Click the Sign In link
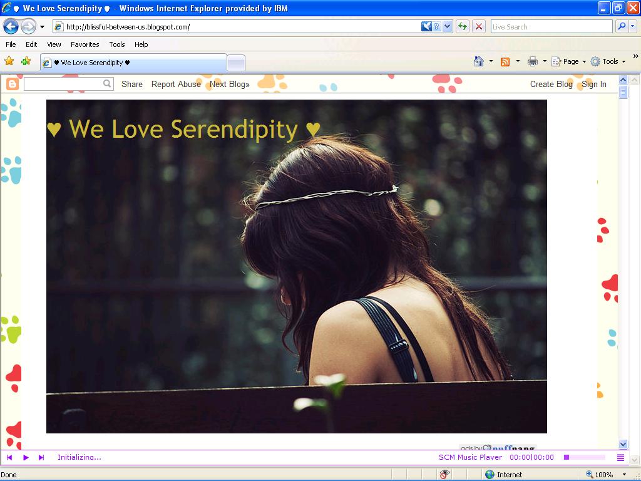641x481 pixels. point(593,85)
